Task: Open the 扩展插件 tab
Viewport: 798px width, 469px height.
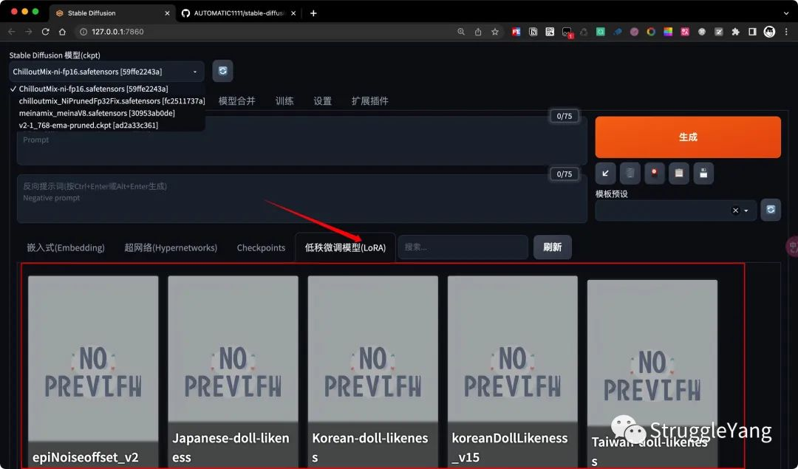Action: (x=369, y=100)
